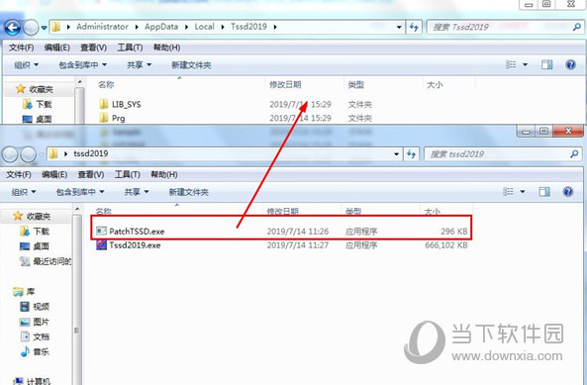Open 文件(F) menu in back window
The image size is (587, 385).
tap(22, 48)
